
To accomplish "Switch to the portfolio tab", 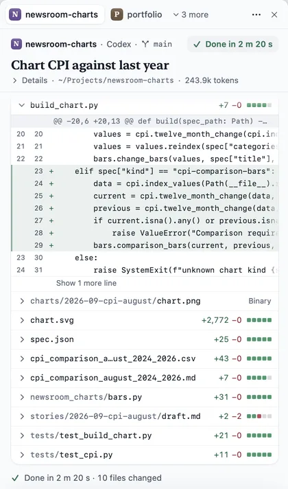I will (136, 14).
